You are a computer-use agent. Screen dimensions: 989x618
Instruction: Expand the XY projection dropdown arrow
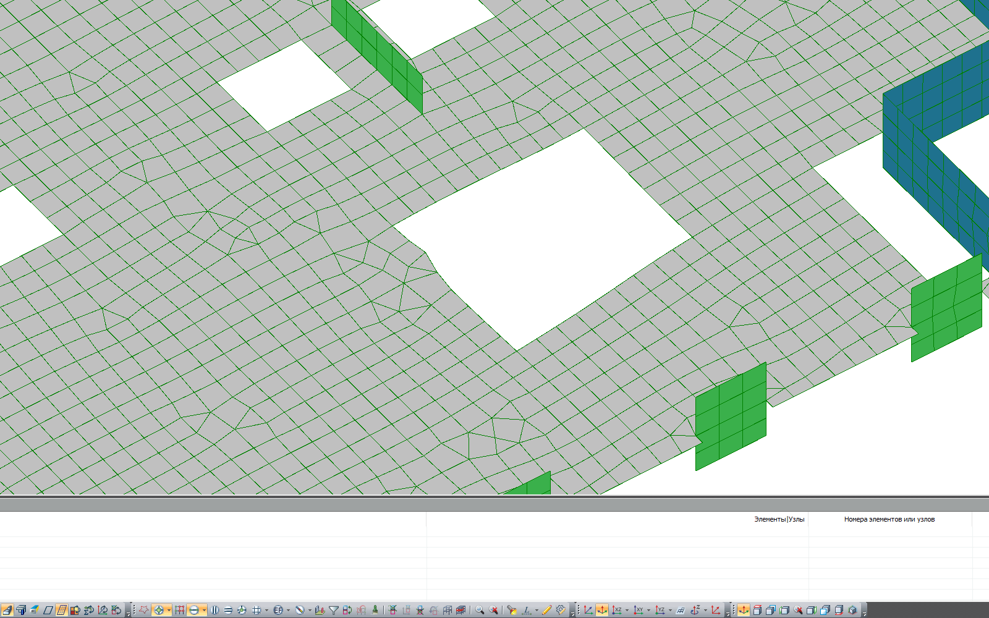(648, 611)
